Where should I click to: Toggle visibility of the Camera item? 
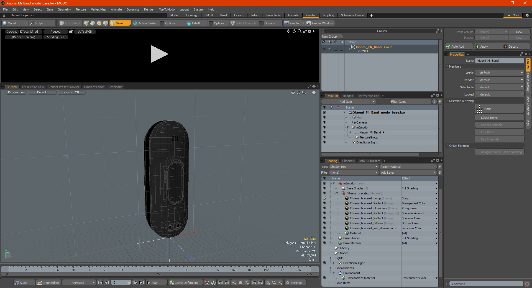[324, 122]
